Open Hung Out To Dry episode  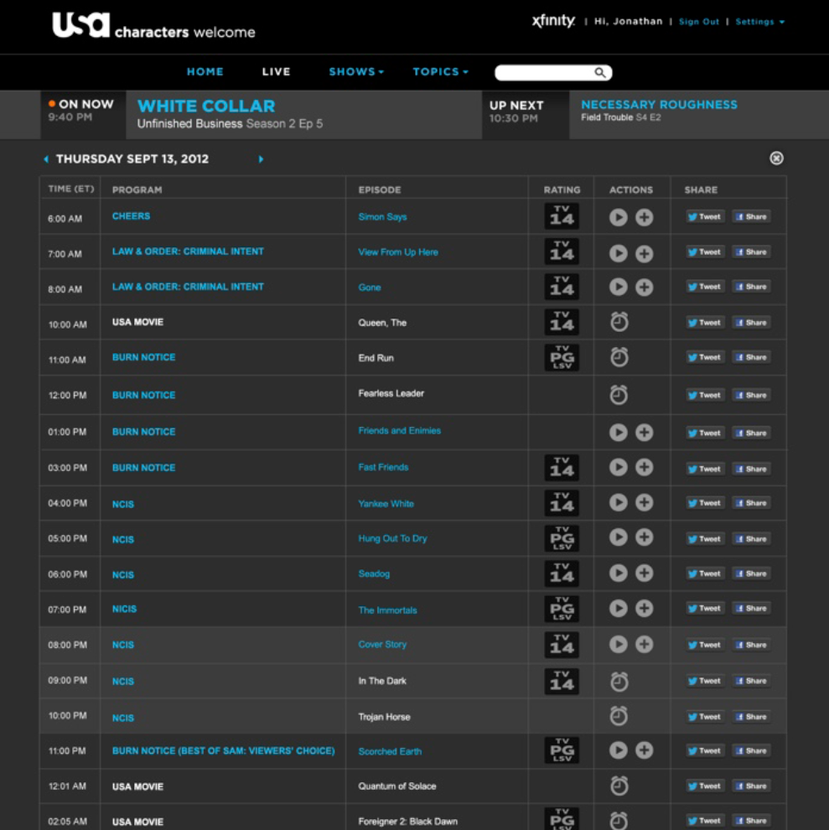point(392,538)
